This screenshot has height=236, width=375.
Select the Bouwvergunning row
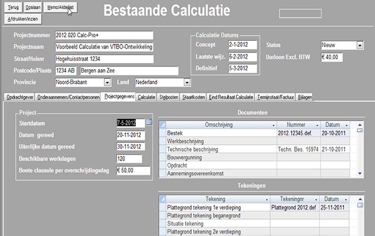(254, 158)
